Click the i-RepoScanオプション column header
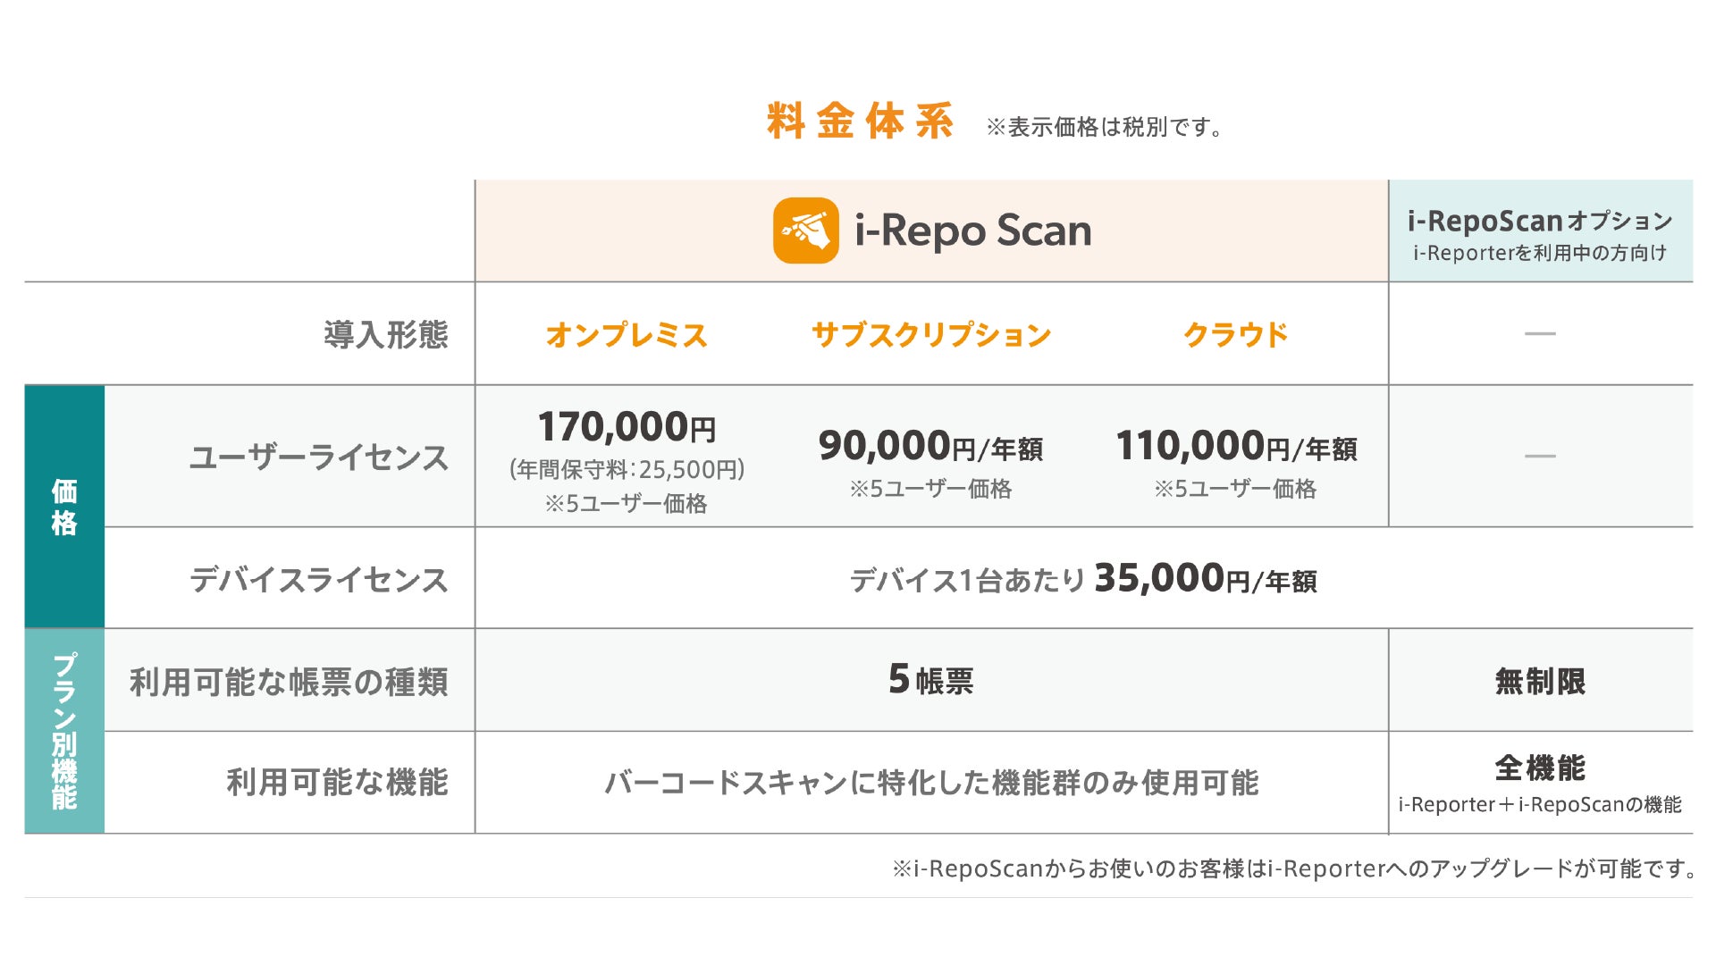Screen dimensions: 1716x965 tap(1540, 222)
